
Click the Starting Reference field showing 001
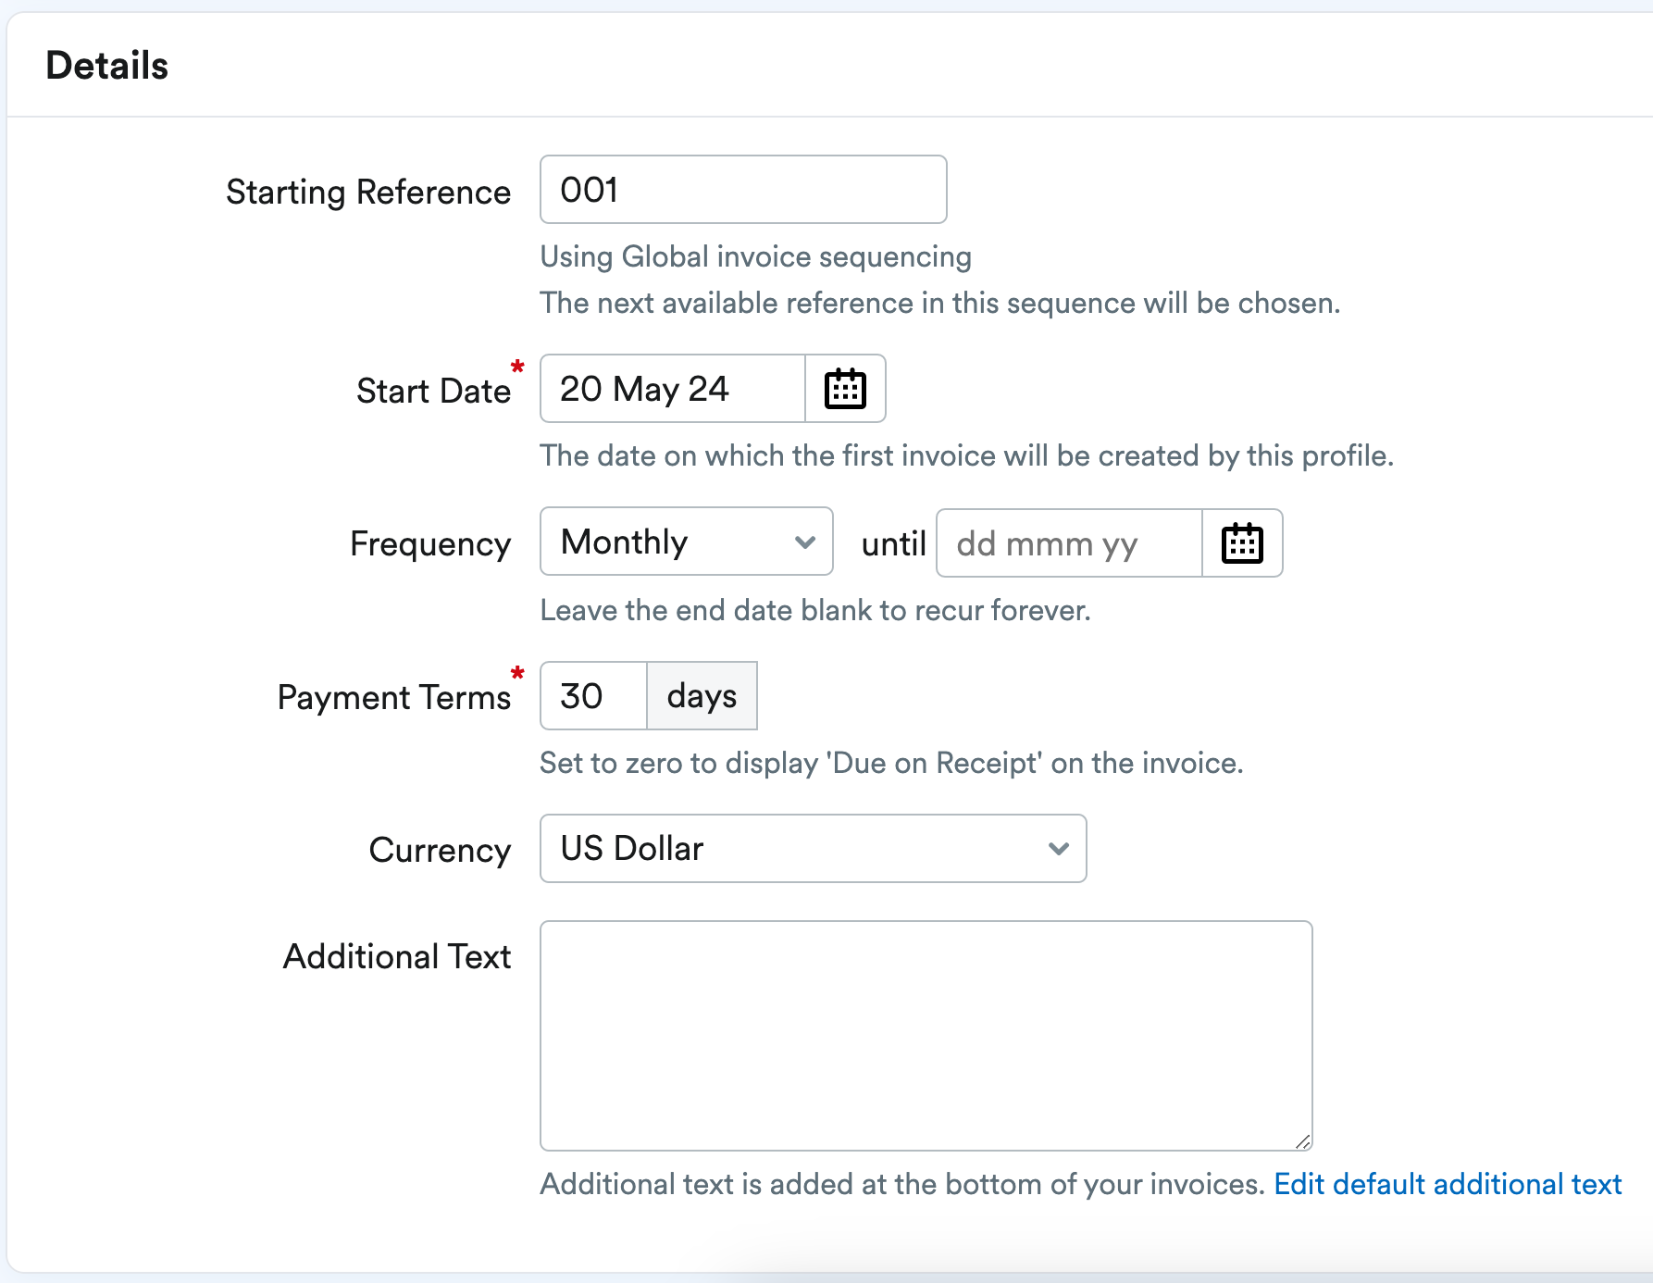[x=742, y=189]
